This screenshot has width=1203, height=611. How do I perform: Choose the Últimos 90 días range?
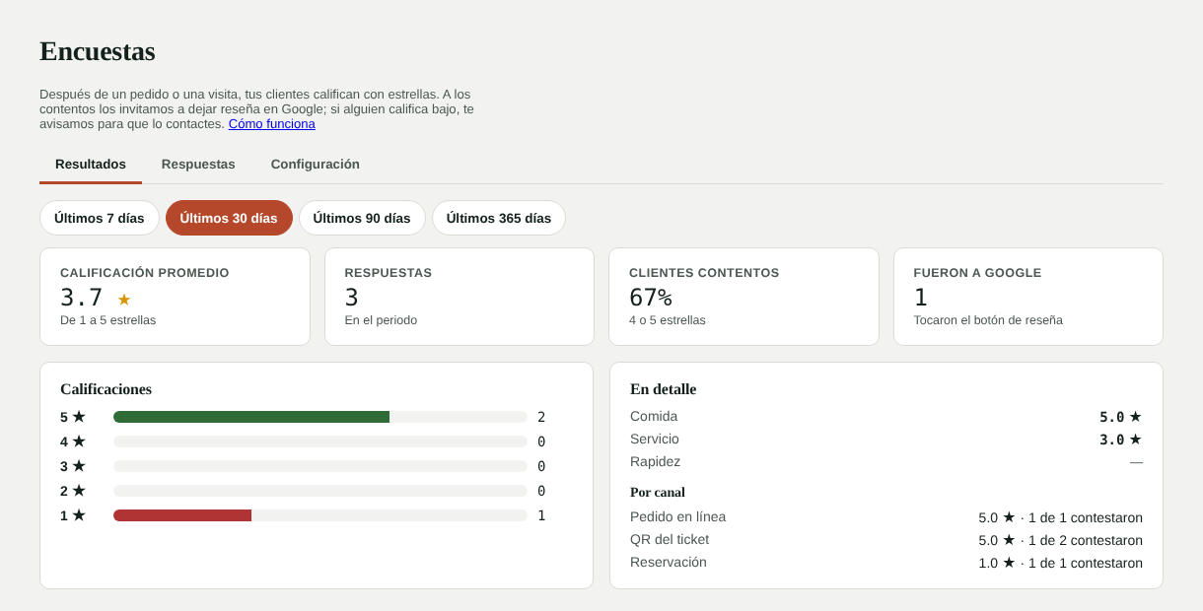[362, 218]
